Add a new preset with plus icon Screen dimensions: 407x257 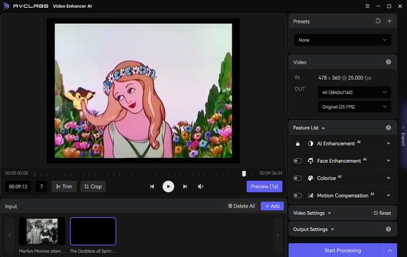click(389, 21)
